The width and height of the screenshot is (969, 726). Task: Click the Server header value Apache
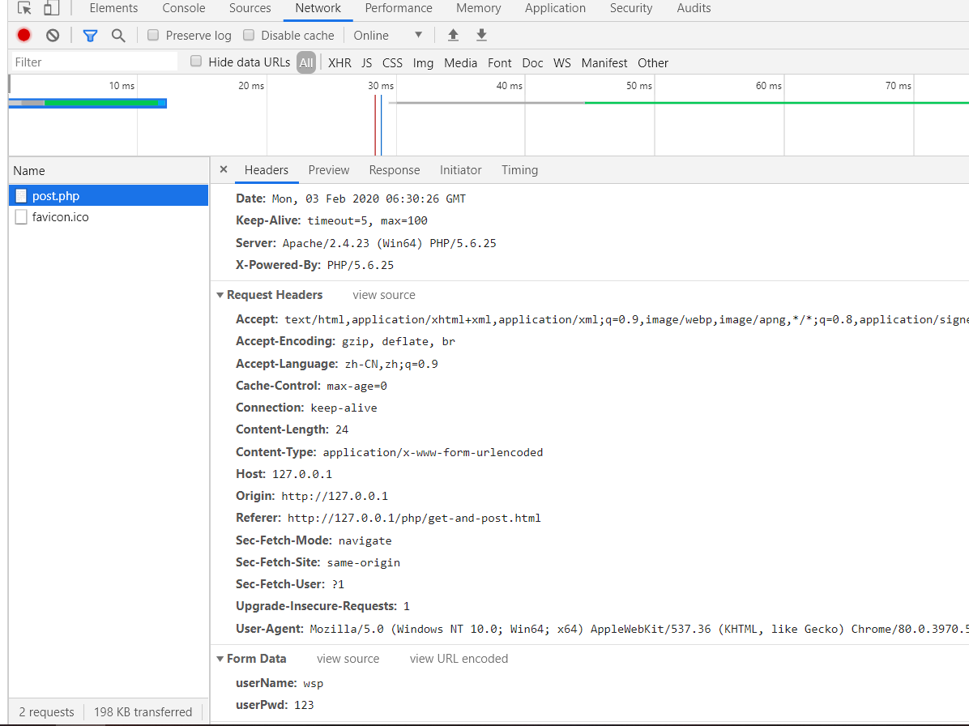tap(390, 243)
